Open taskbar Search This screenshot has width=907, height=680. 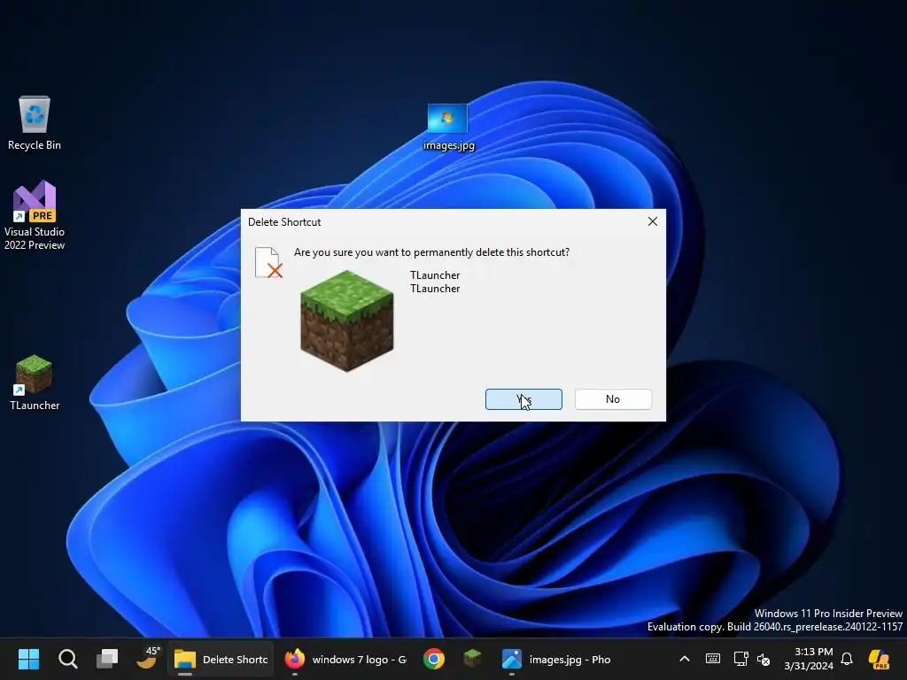[x=67, y=659]
